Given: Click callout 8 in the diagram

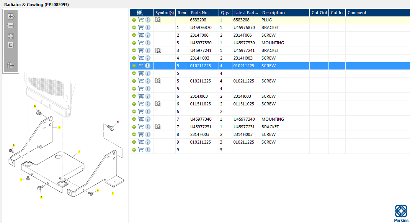Looking at the screenshot, I should pos(14,145).
